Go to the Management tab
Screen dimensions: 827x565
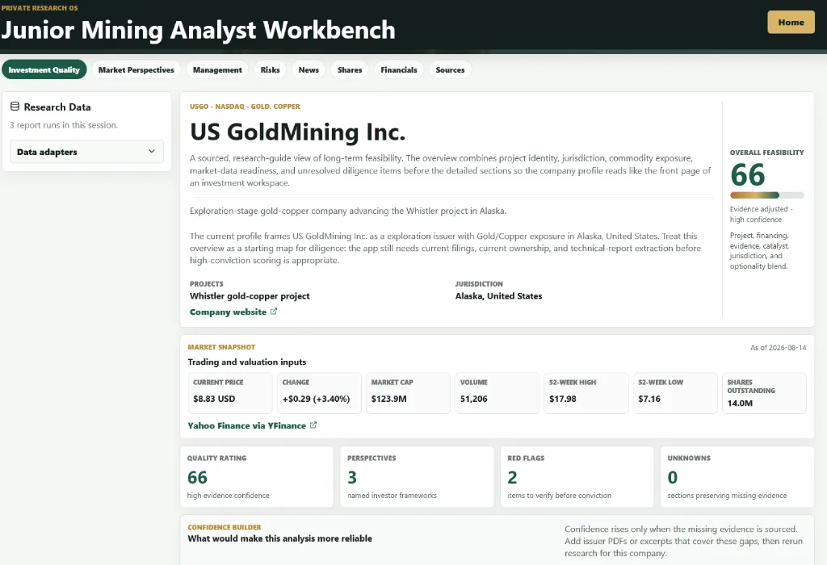coord(217,69)
